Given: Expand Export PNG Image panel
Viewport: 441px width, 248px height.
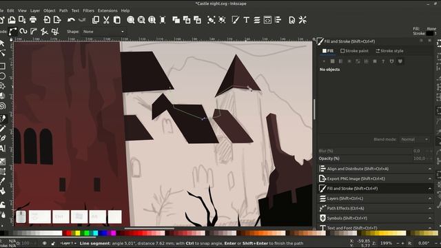Looking at the screenshot, I should tap(376, 178).
